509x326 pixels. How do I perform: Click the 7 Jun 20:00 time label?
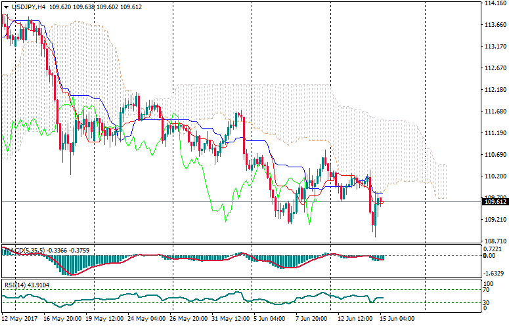(x=311, y=319)
